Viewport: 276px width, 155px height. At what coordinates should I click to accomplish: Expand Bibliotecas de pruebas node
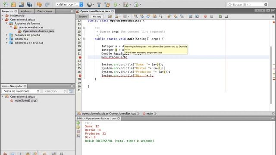point(7,43)
